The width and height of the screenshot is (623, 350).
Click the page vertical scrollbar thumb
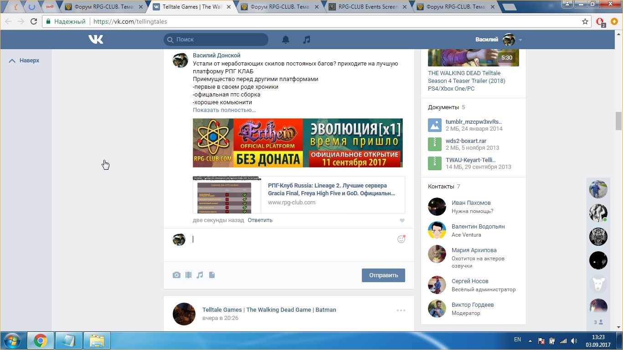tap(618, 121)
